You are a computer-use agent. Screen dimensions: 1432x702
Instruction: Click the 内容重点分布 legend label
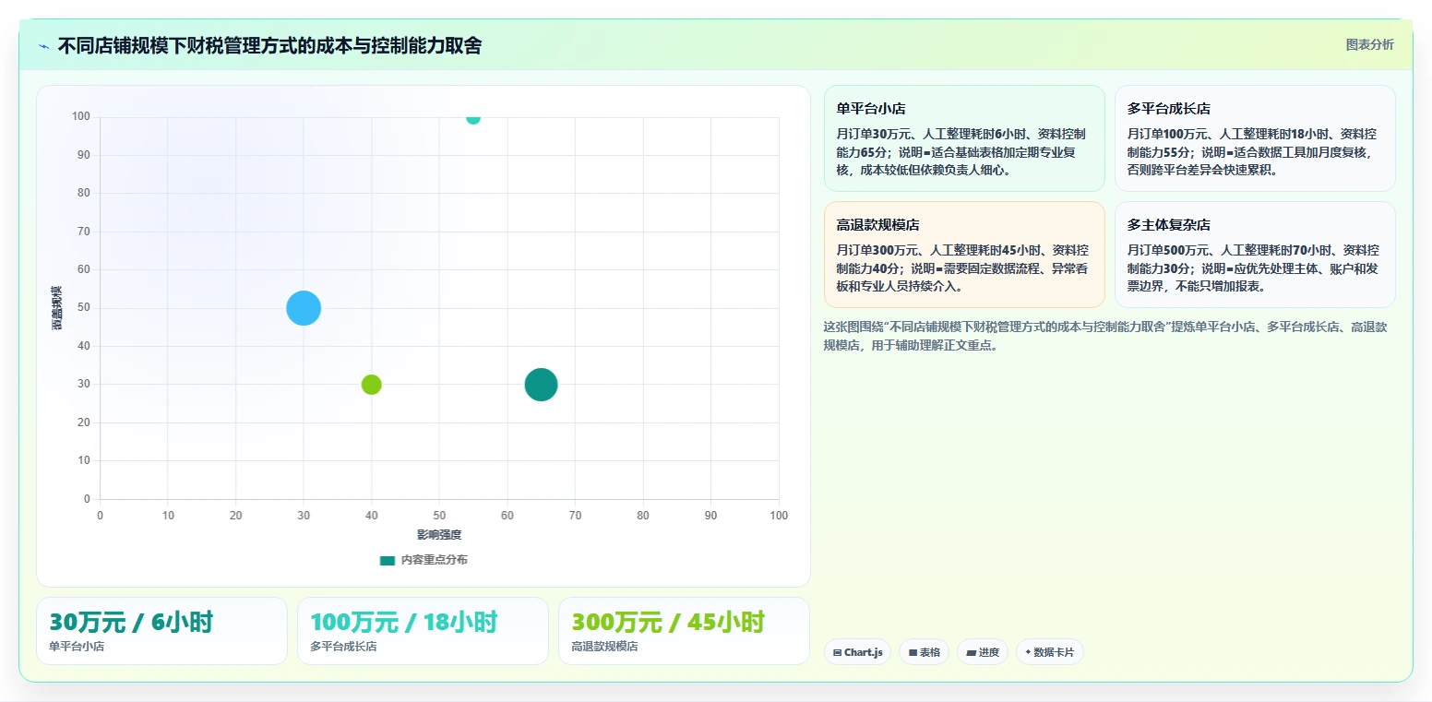(434, 560)
